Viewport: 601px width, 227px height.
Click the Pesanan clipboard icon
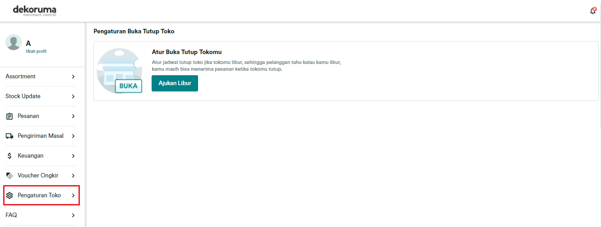[x=9, y=116]
